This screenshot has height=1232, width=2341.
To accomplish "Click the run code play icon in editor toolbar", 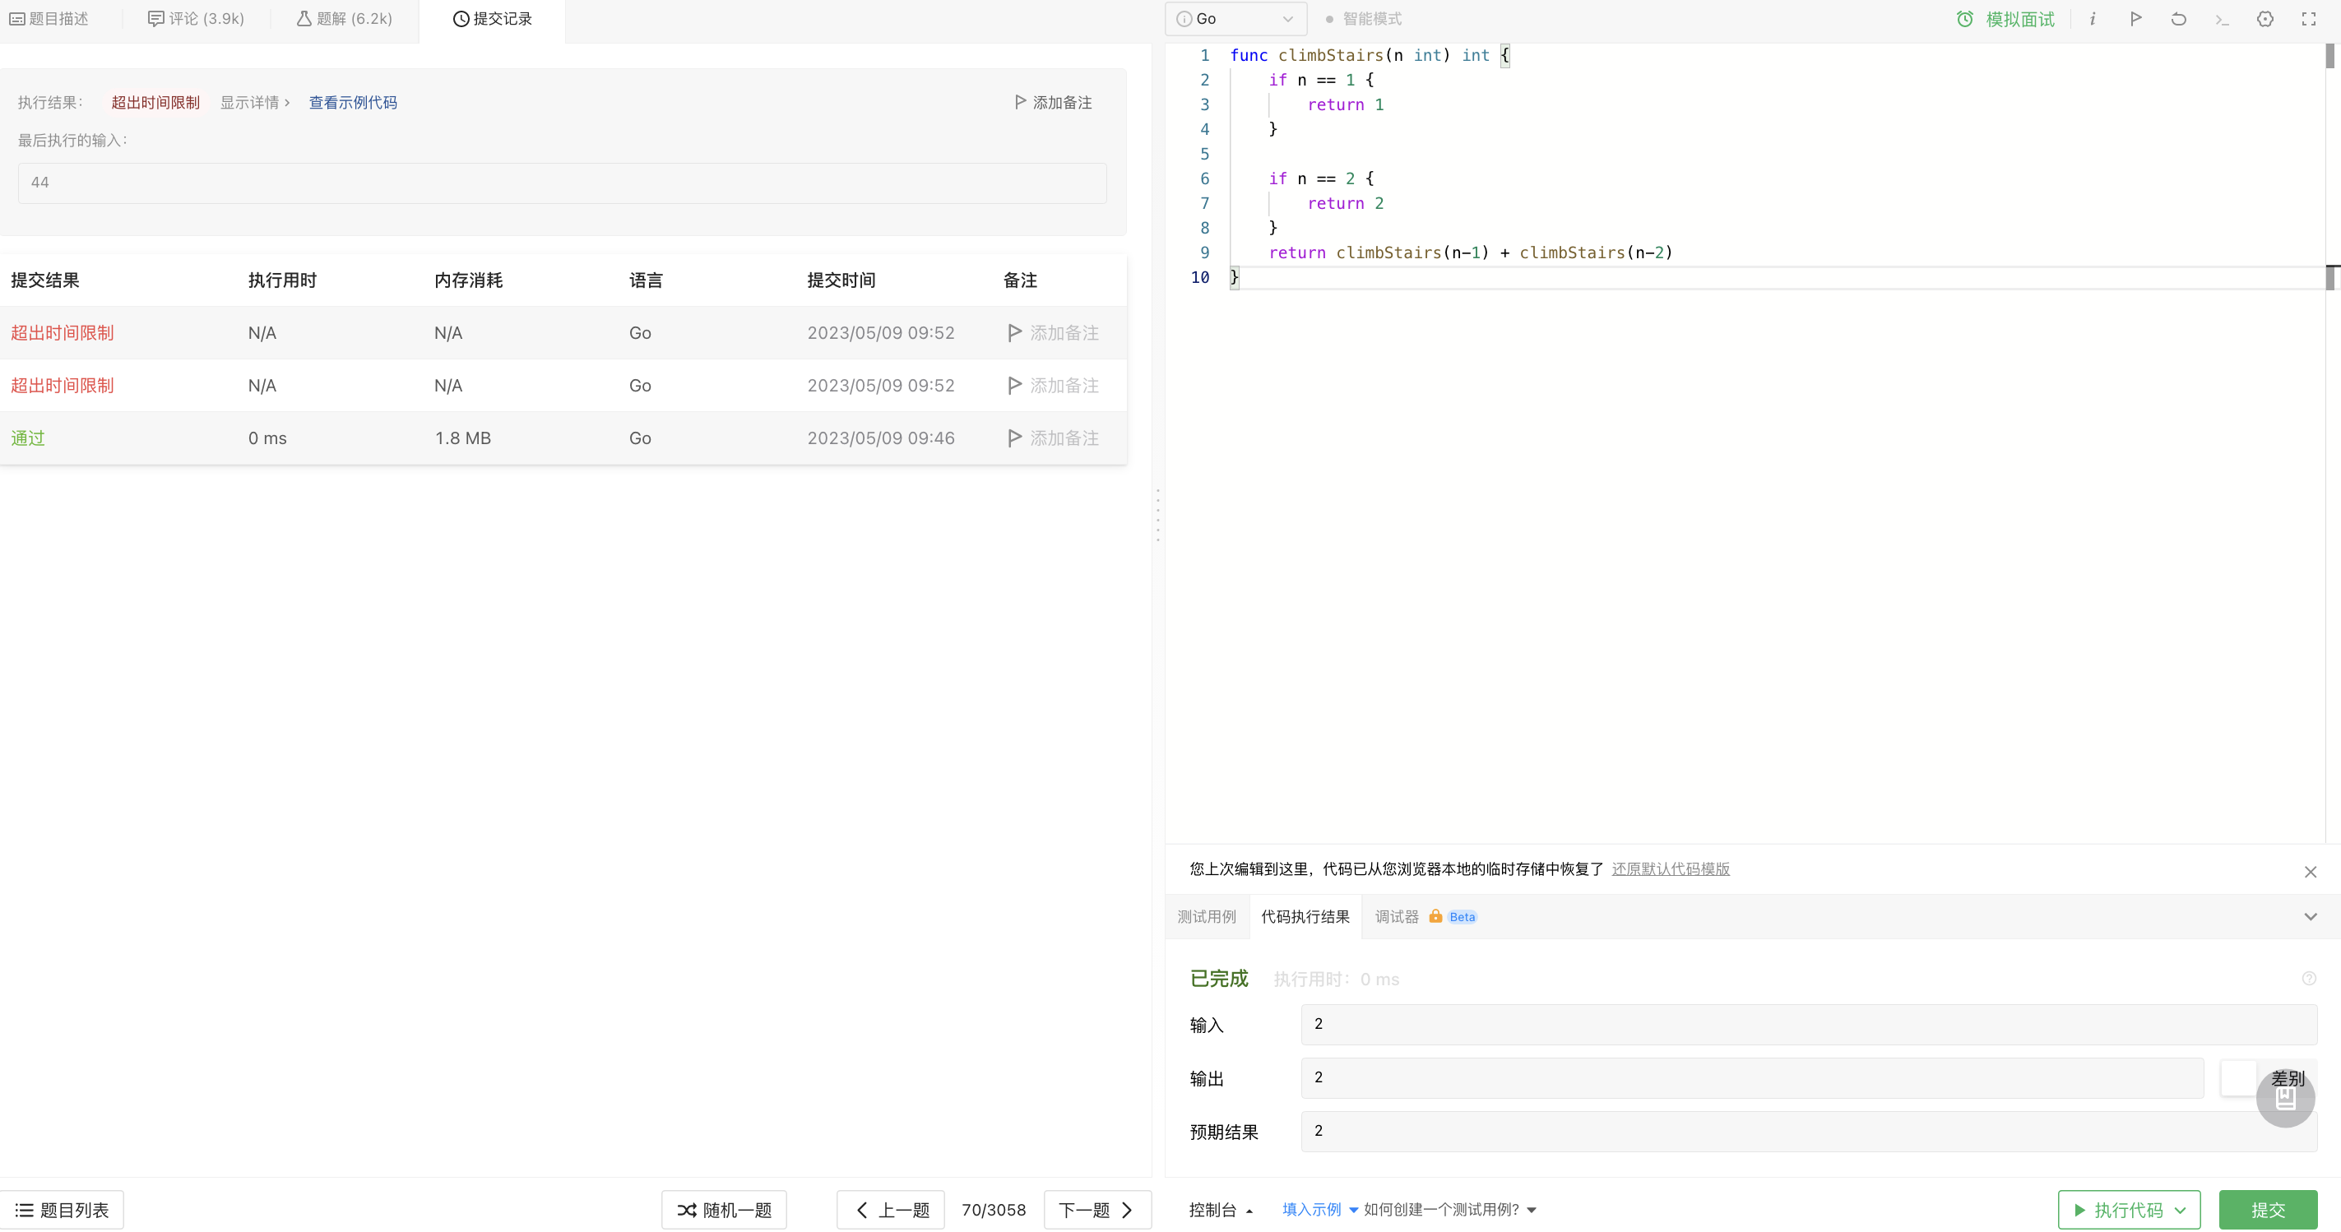I will click(x=2135, y=19).
